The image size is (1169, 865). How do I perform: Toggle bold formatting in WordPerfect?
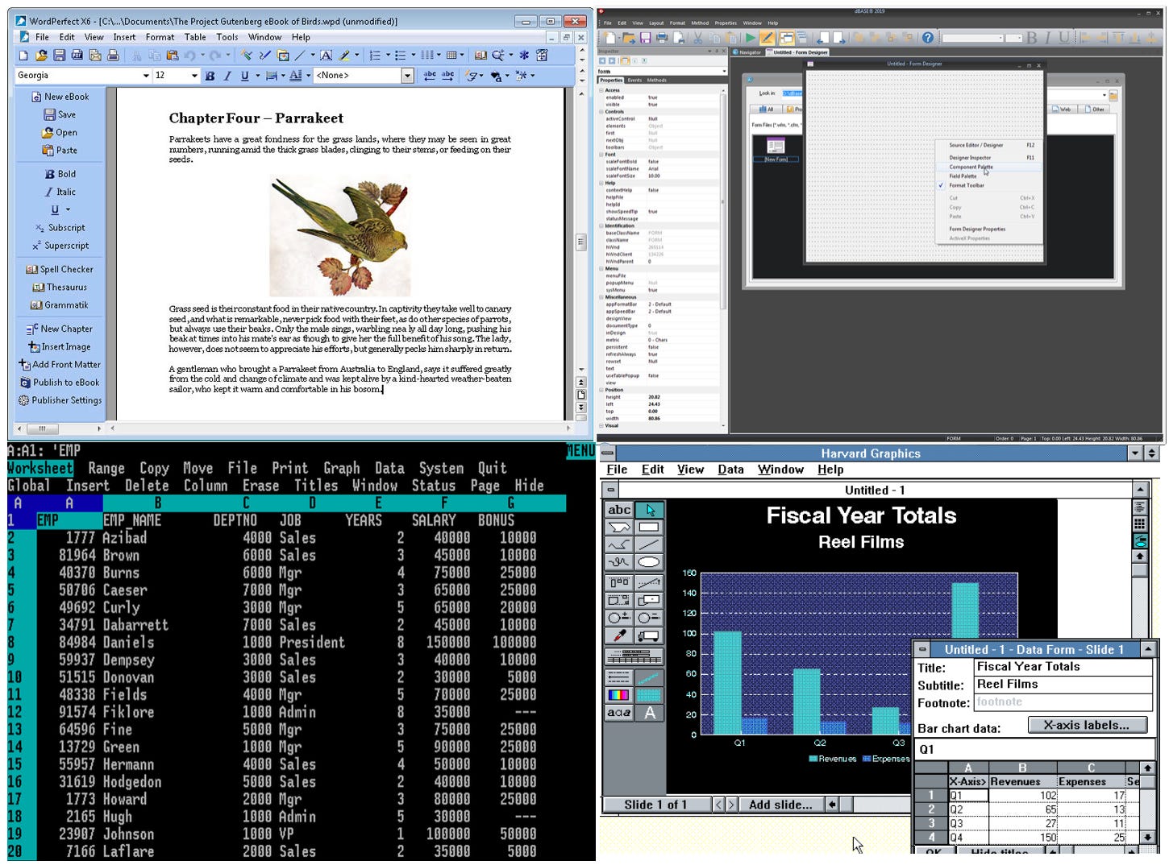coord(210,75)
